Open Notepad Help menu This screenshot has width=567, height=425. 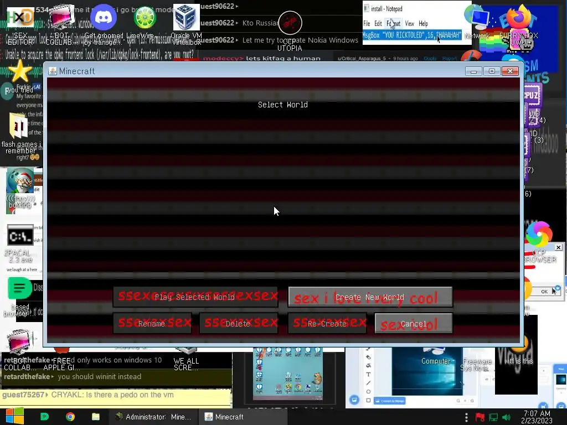(423, 23)
